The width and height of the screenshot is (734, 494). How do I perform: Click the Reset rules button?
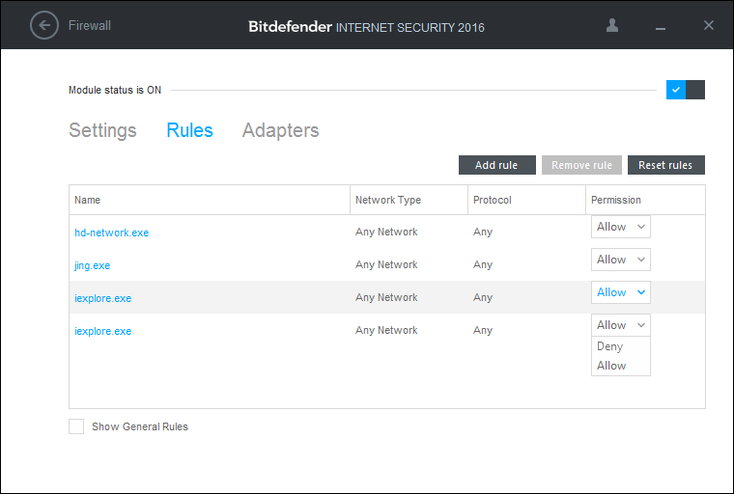pos(666,165)
